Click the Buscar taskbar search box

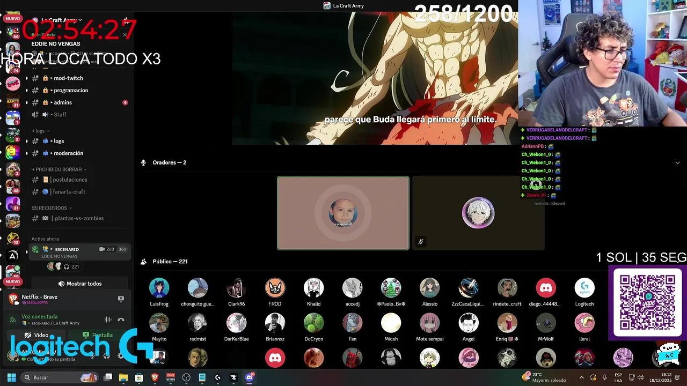(x=60, y=377)
